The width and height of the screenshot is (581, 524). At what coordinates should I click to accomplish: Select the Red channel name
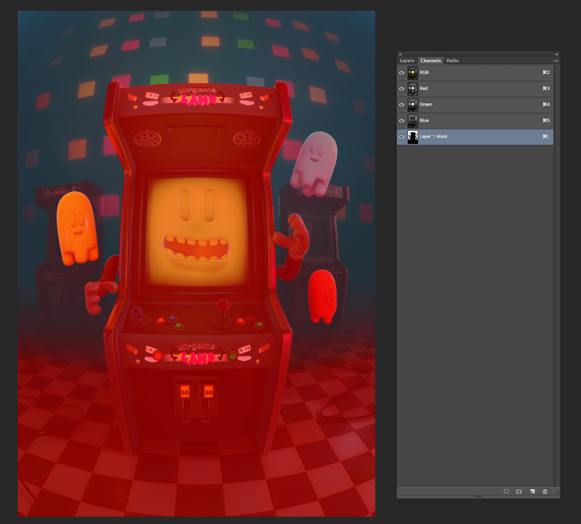424,89
